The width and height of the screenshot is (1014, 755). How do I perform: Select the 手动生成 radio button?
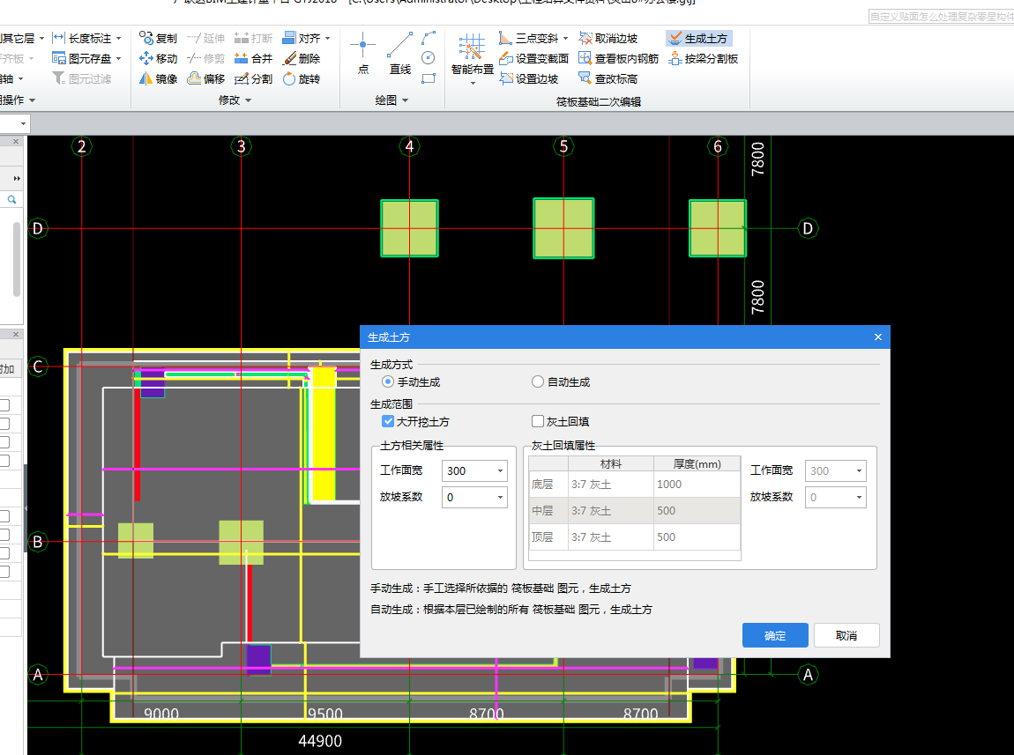point(388,382)
